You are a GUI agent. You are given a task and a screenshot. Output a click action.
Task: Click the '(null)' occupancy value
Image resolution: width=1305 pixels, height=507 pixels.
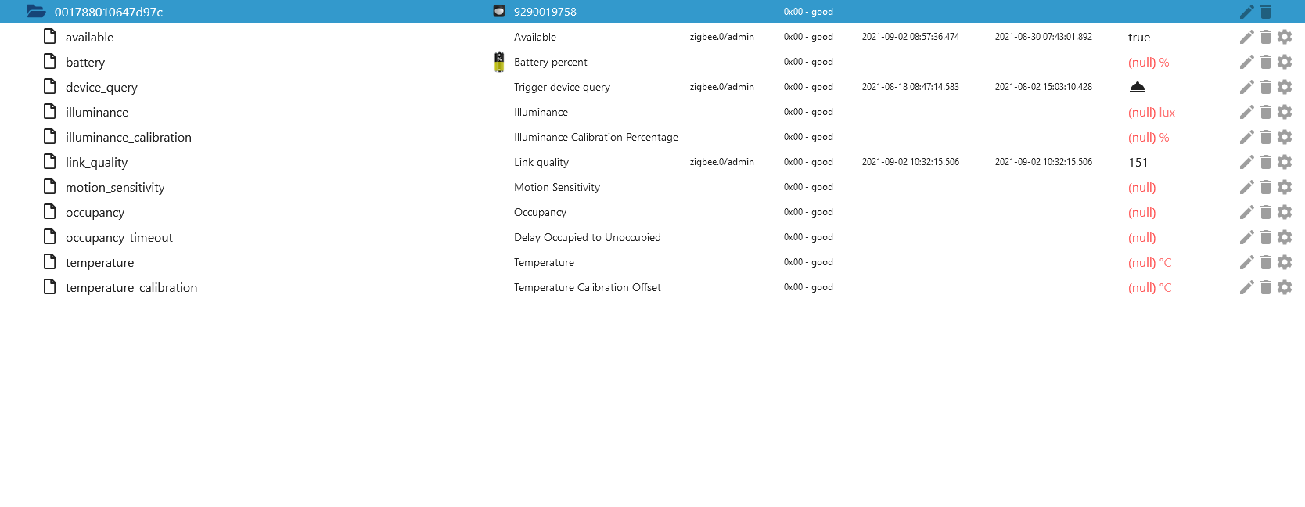click(x=1142, y=213)
